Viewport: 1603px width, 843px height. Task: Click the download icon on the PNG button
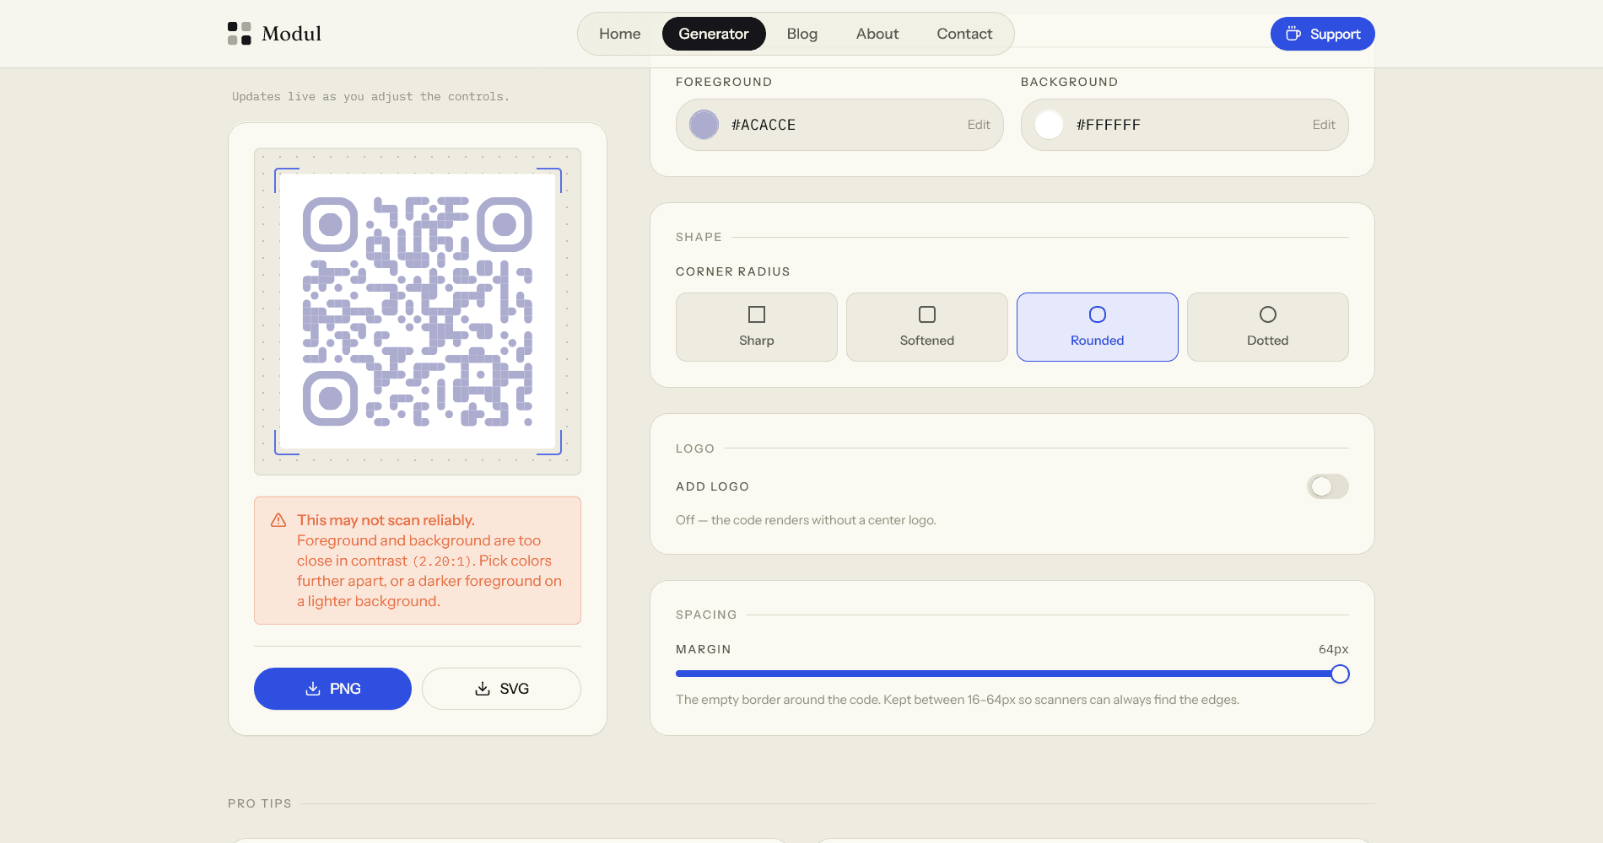313,689
